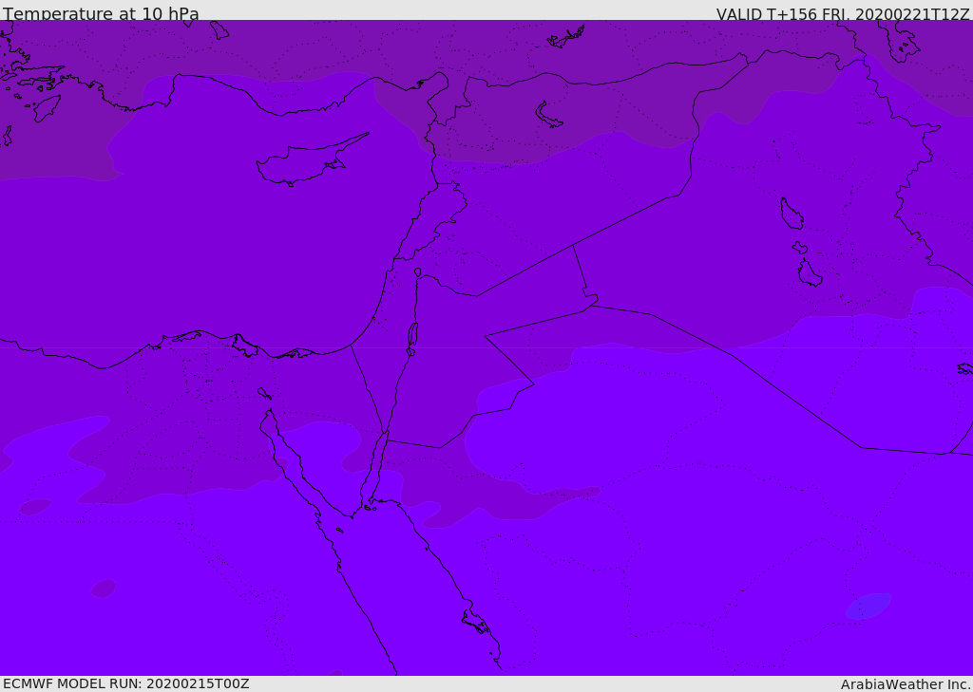Viewport: 973px width, 692px height.
Task: Click the small dark oval in southwest Egypt
Action: [x=104, y=588]
